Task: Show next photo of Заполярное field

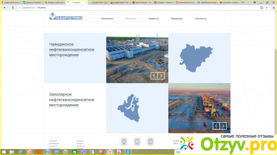Action: pyautogui.click(x=223, y=126)
